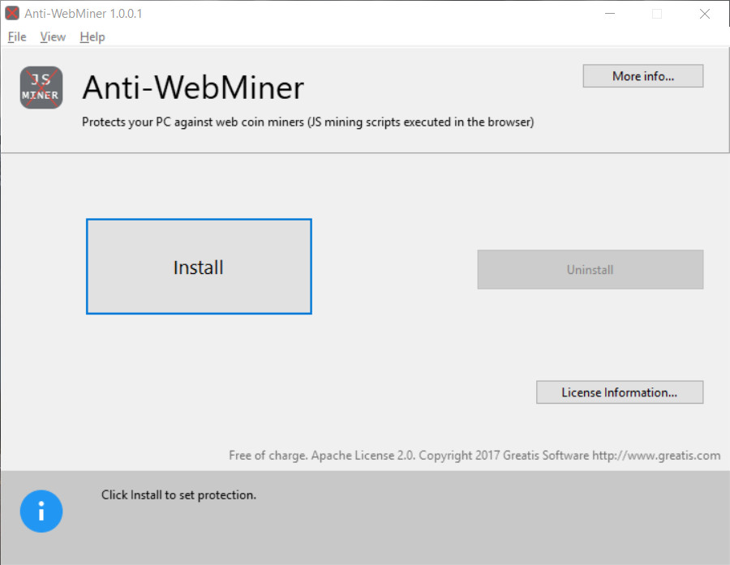Click the Uninstall button
This screenshot has height=565, width=730.
click(x=590, y=269)
